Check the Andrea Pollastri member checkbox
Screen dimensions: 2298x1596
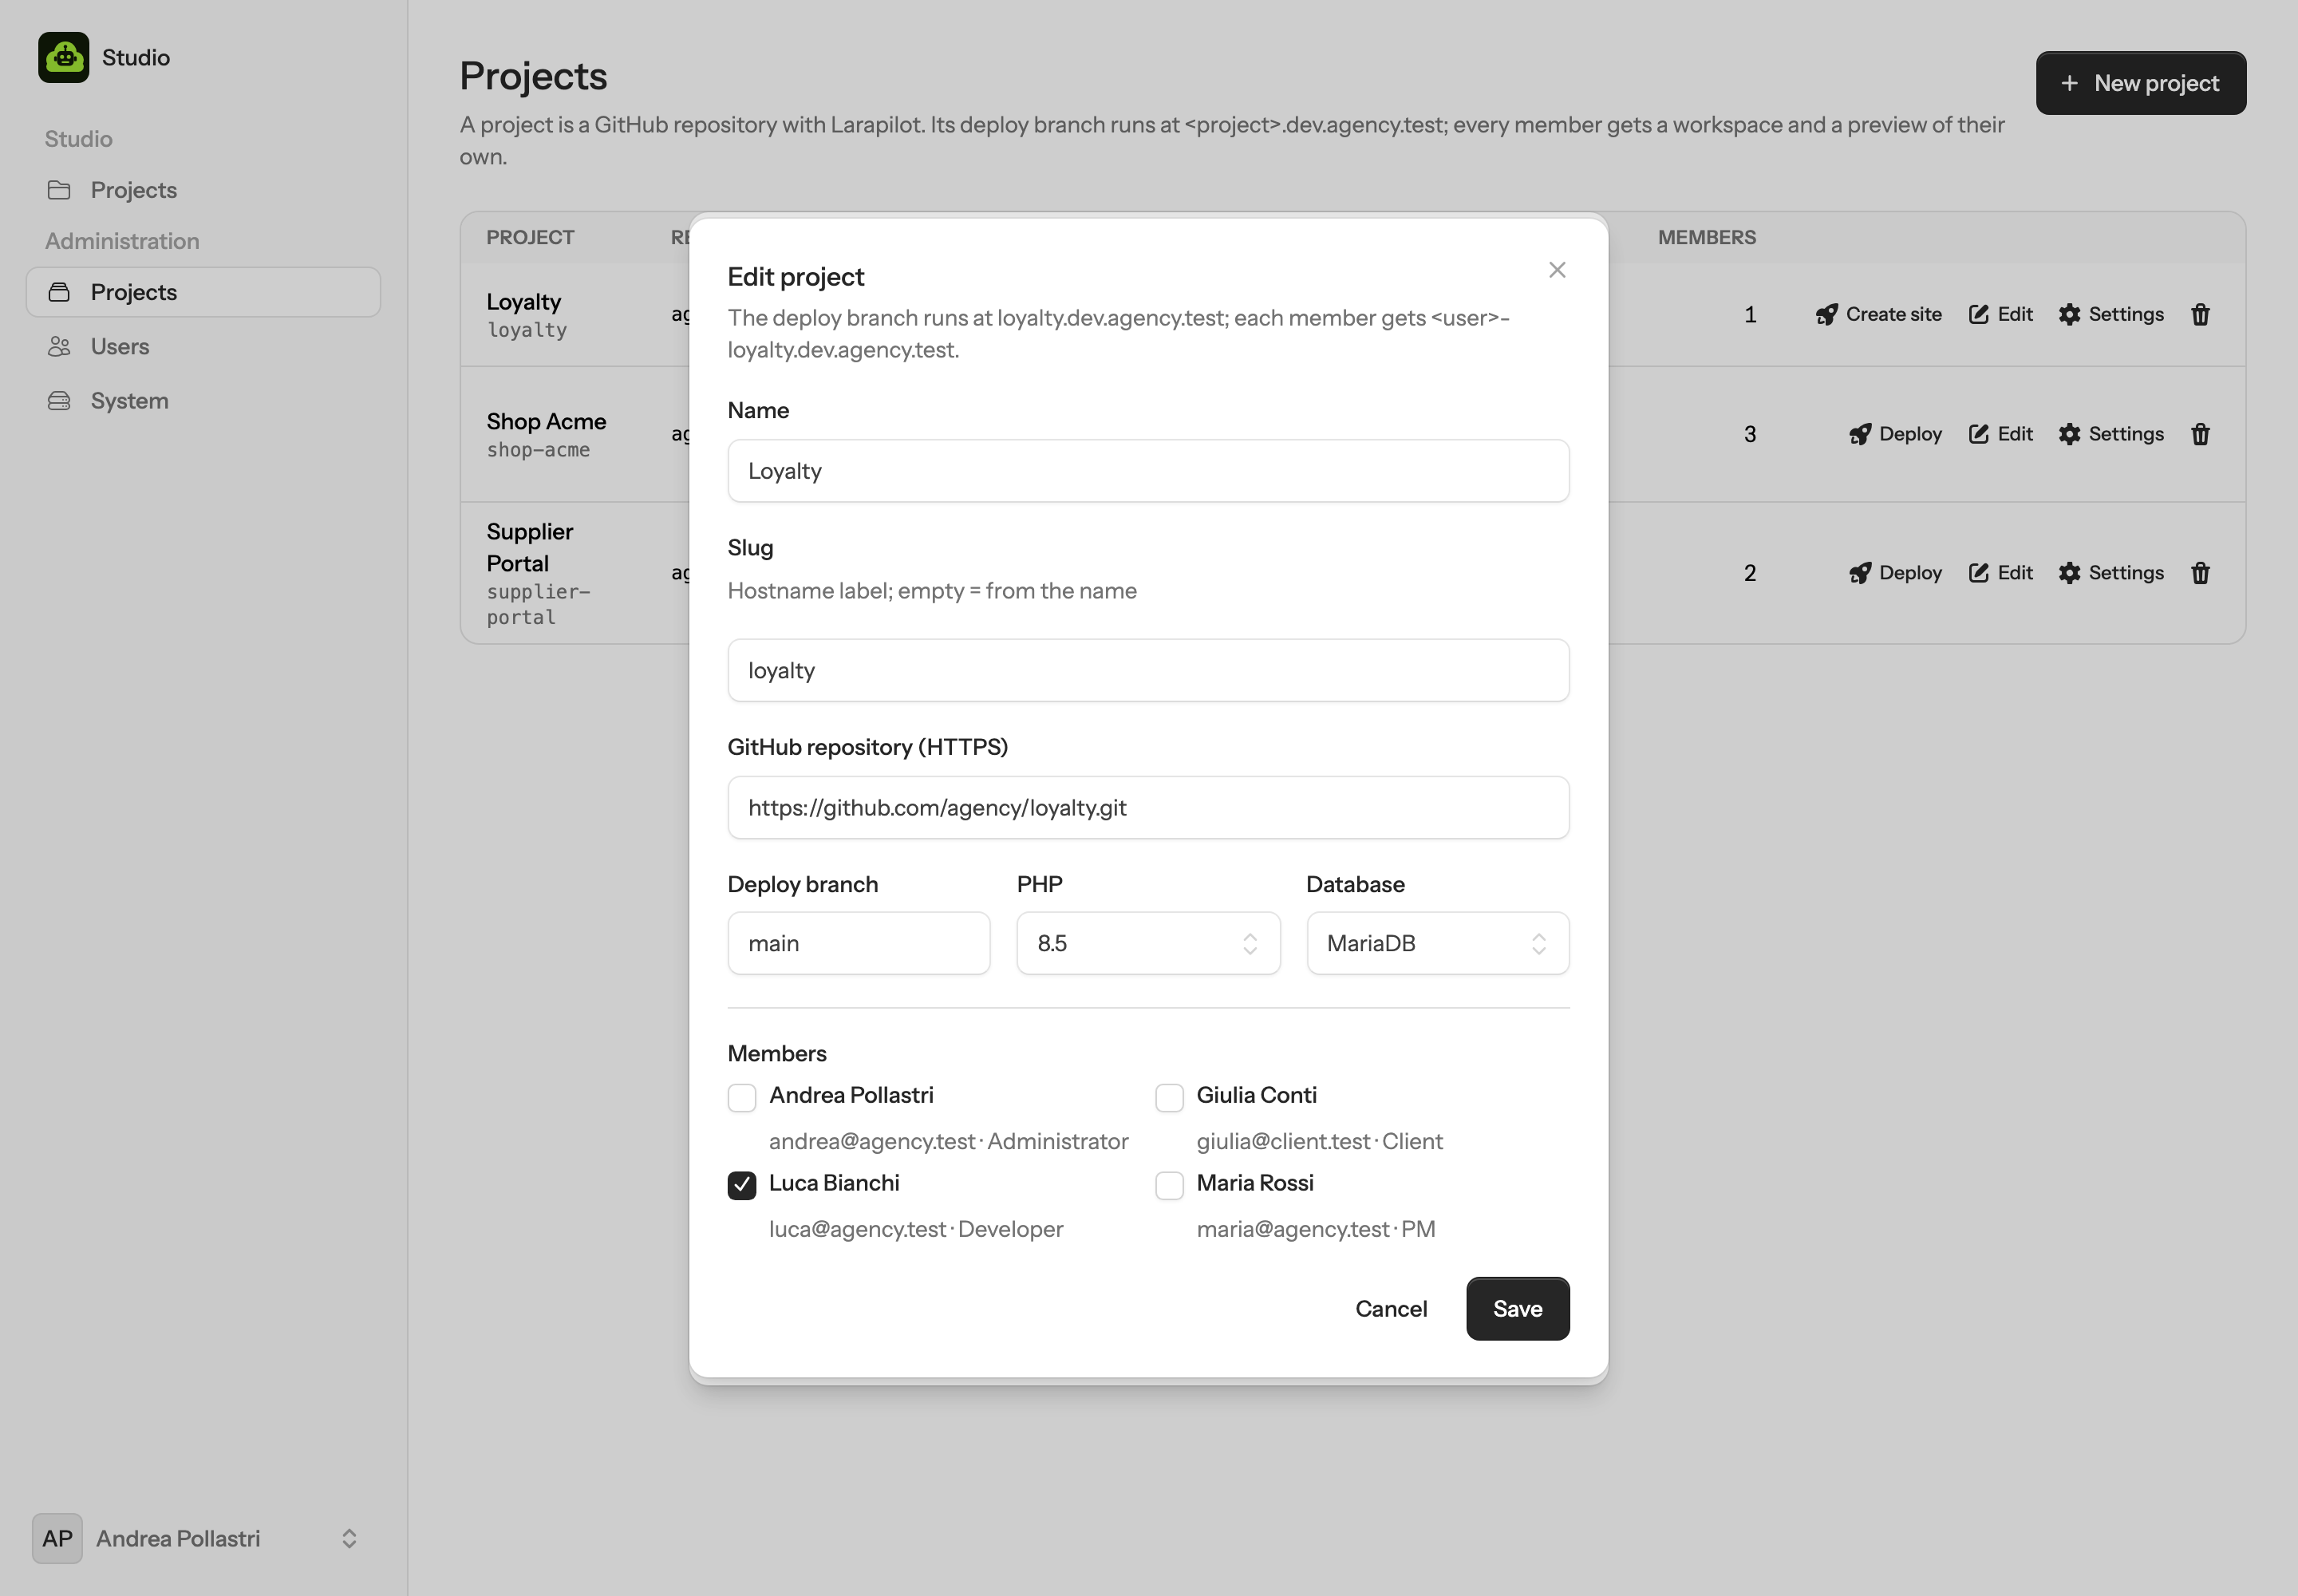click(741, 1098)
